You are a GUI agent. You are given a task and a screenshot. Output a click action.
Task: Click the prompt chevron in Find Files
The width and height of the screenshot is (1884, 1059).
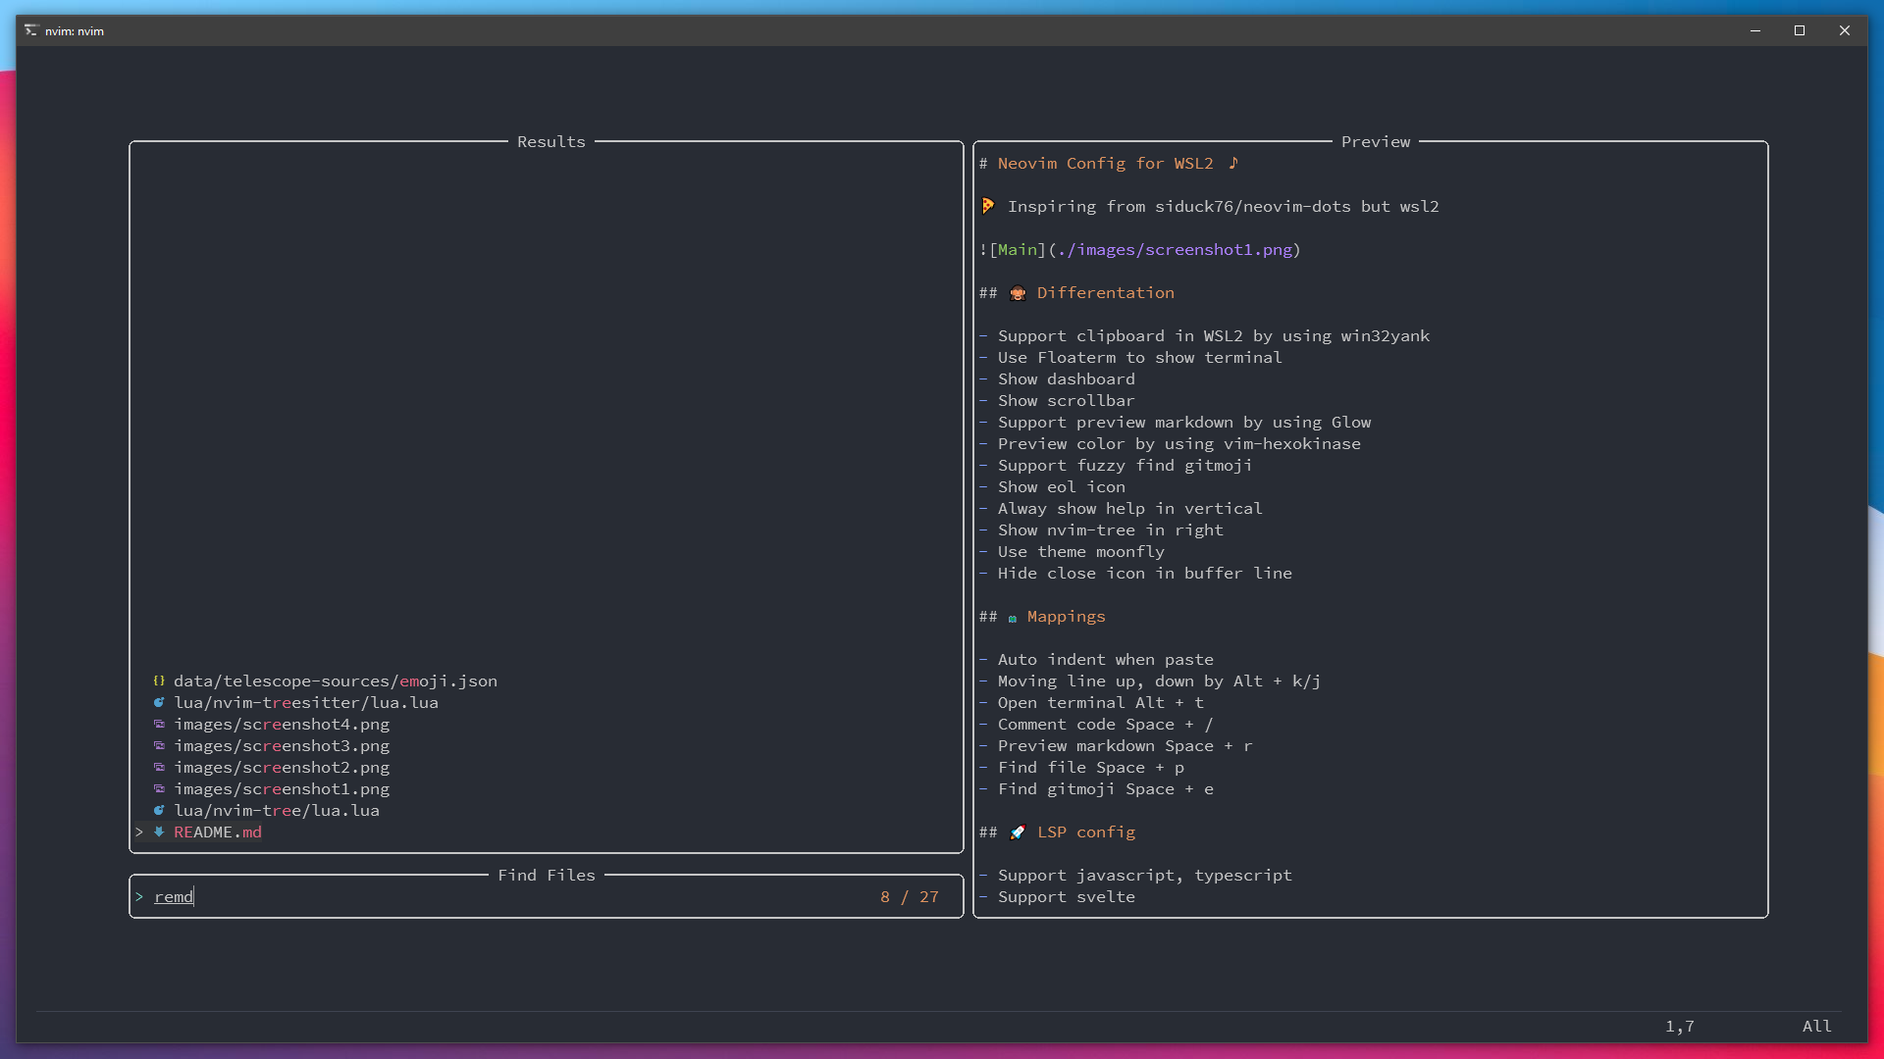(139, 896)
